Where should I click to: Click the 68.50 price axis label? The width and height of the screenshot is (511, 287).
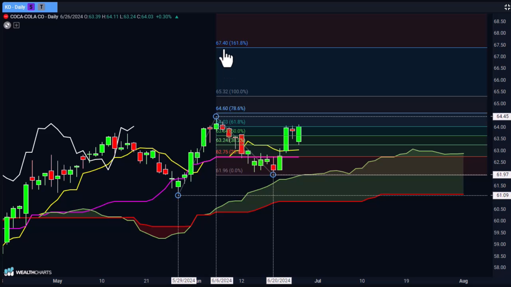click(500, 22)
